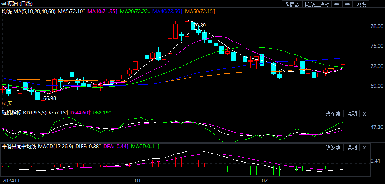Click the 202411 date on time axis

[10, 180]
